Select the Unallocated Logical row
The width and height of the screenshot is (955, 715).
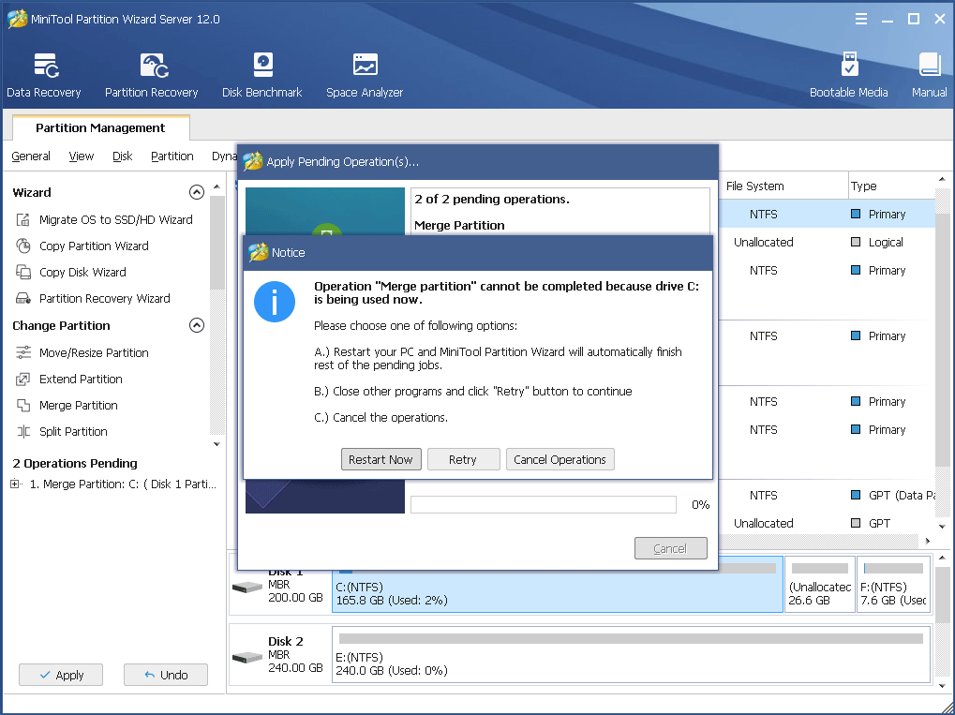pos(828,243)
